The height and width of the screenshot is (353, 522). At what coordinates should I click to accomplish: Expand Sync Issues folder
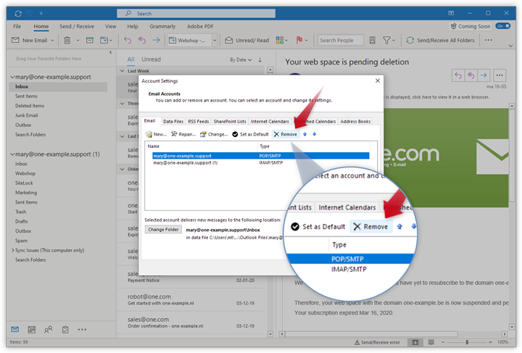[12, 250]
